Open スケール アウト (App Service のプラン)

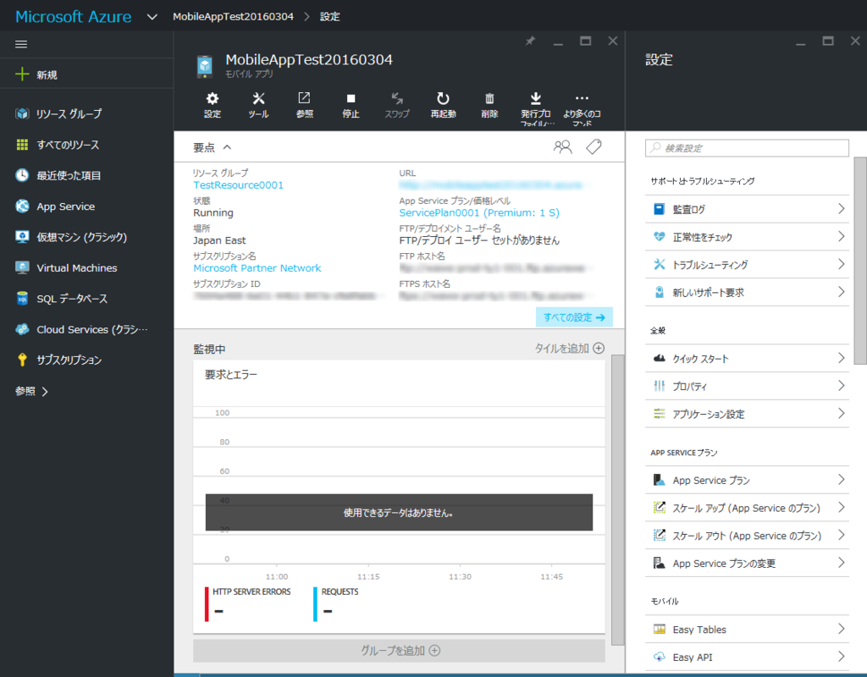pyautogui.click(x=747, y=535)
